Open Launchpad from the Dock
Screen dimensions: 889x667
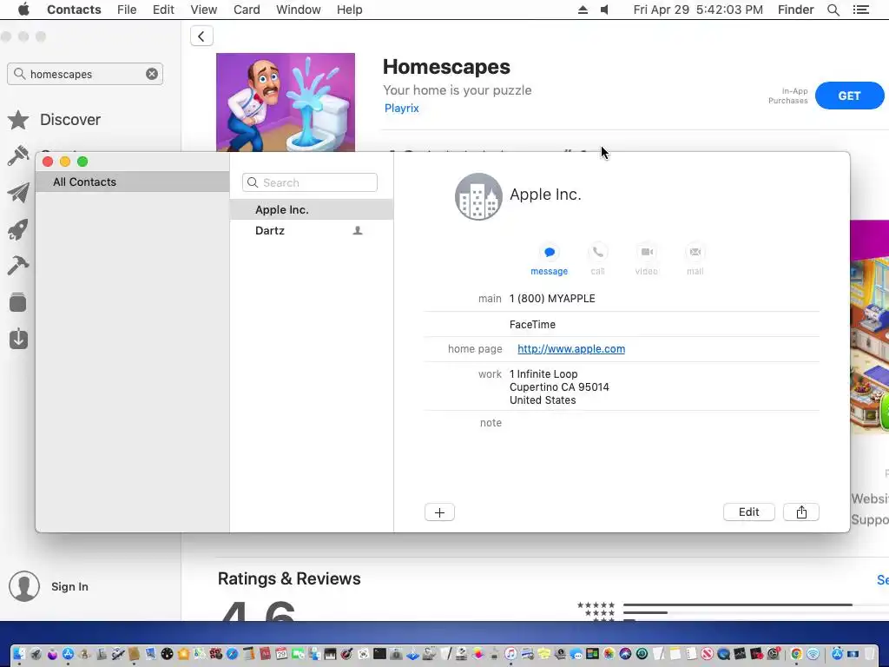(36, 654)
